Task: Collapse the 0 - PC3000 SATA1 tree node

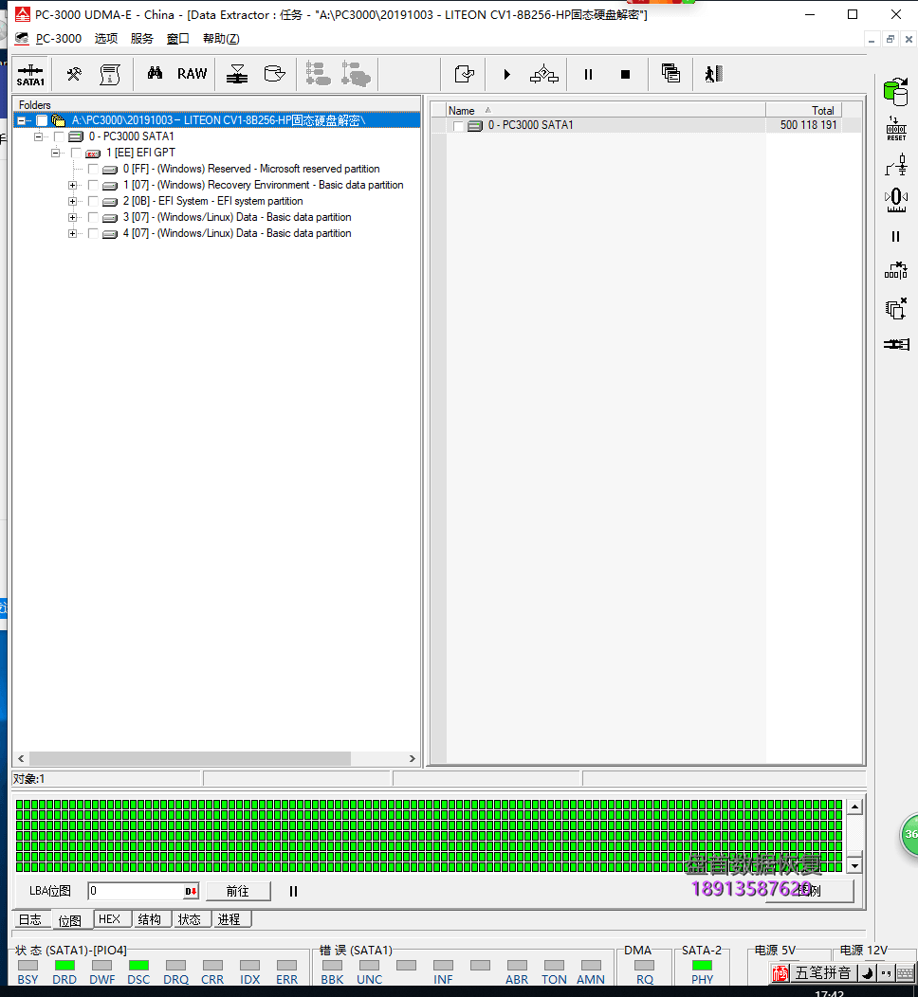Action: pyautogui.click(x=38, y=136)
